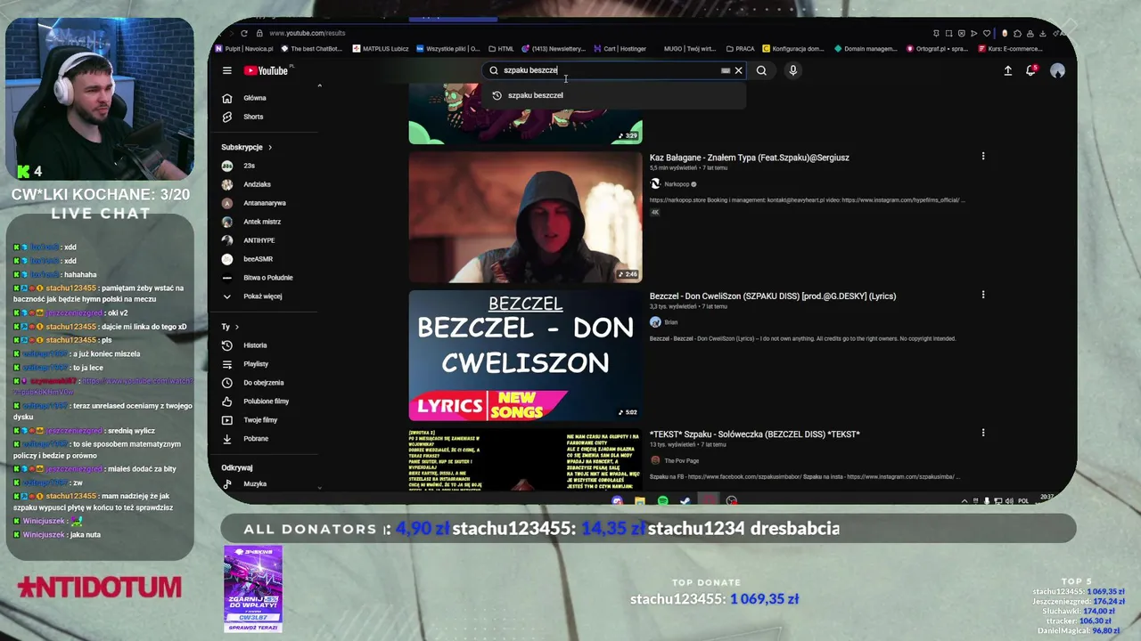Open Playlisty in the sidebar
Image resolution: width=1141 pixels, height=641 pixels.
(x=258, y=364)
